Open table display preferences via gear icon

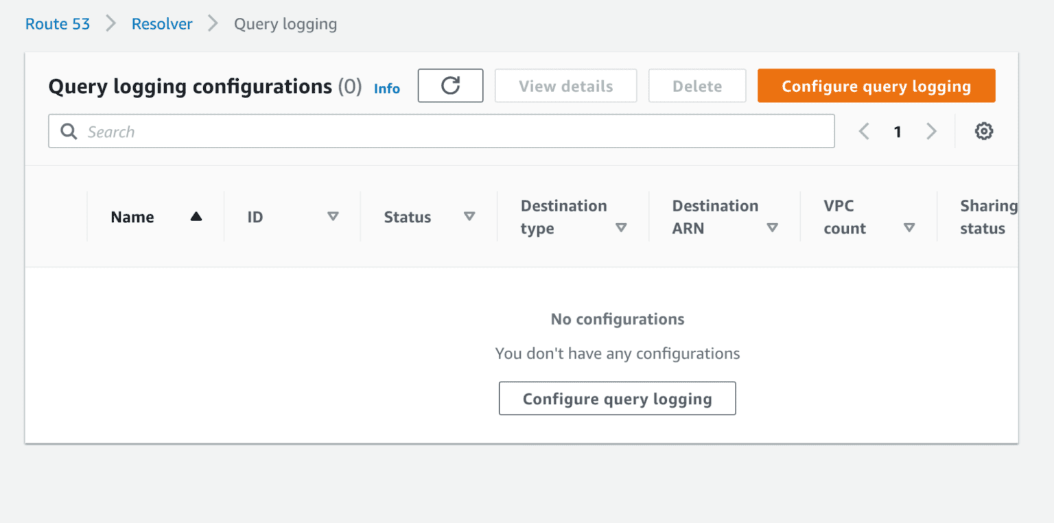[x=984, y=130]
